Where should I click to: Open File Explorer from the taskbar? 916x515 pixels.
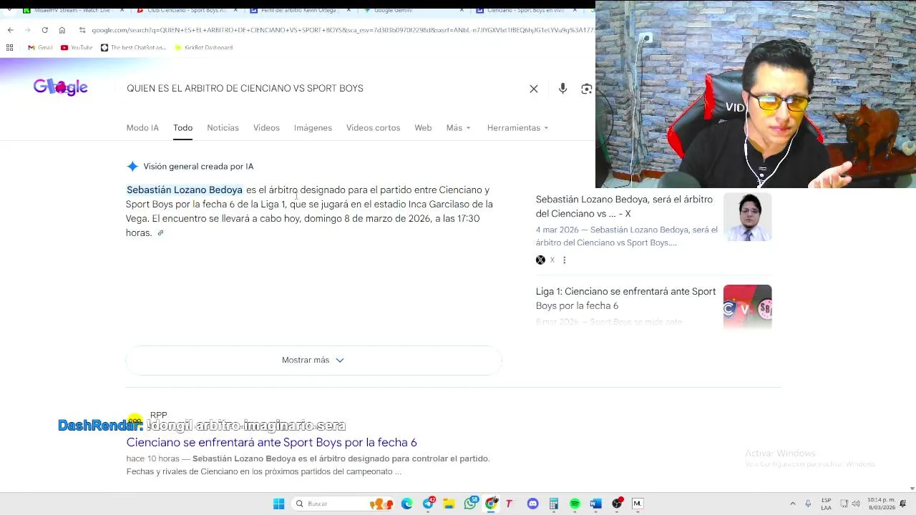pyautogui.click(x=449, y=504)
